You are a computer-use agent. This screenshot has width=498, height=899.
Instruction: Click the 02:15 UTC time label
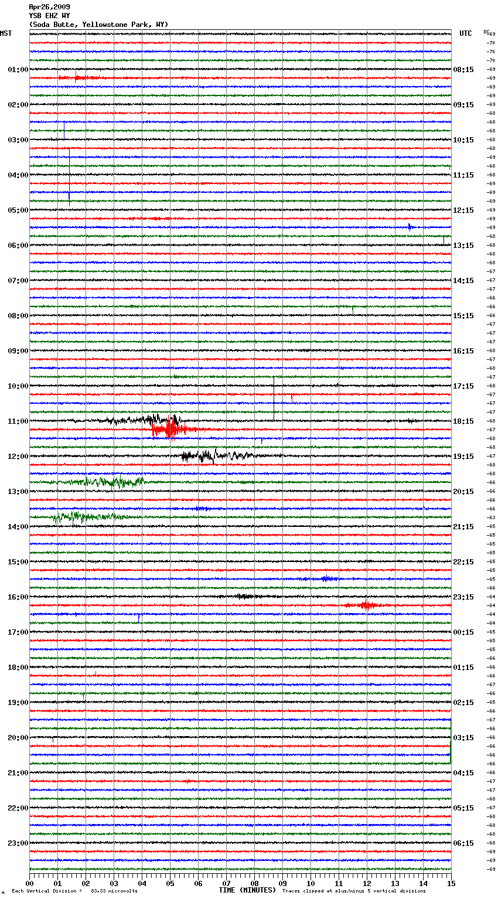click(463, 703)
